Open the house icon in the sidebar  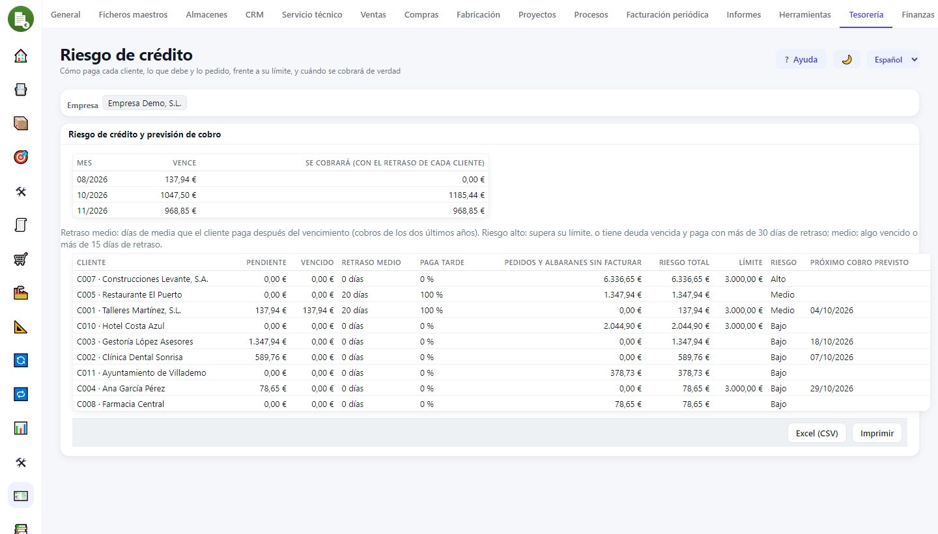click(21, 55)
